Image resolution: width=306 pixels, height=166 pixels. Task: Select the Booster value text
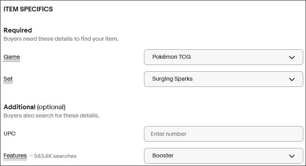click(x=163, y=156)
